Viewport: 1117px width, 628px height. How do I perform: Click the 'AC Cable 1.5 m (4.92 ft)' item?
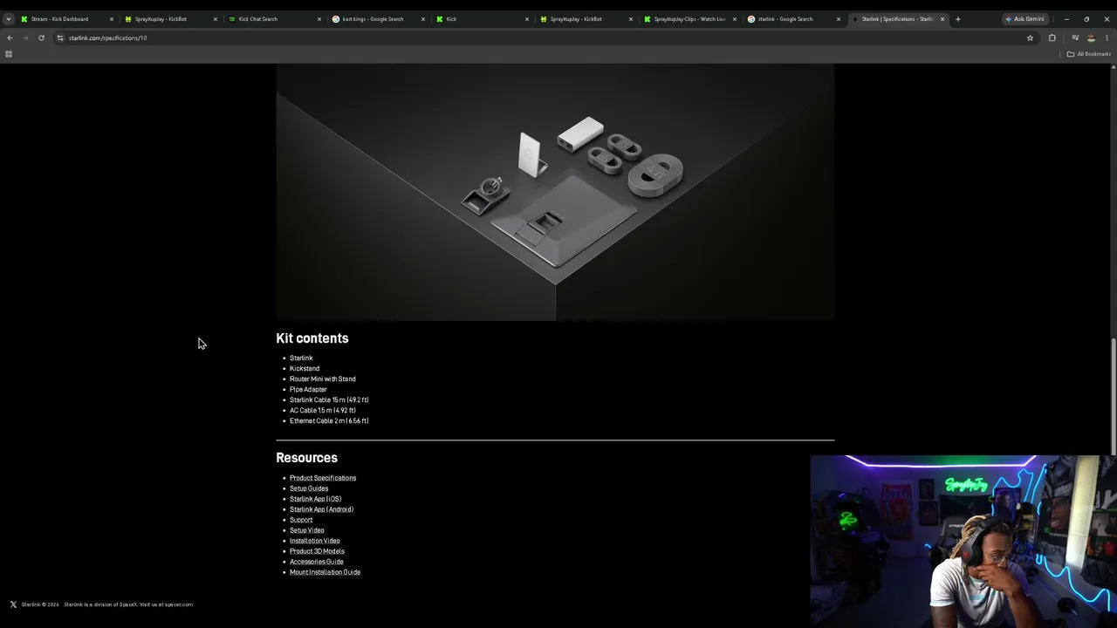[x=323, y=410]
